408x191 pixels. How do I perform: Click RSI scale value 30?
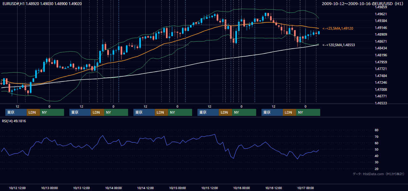[x=376, y=162]
